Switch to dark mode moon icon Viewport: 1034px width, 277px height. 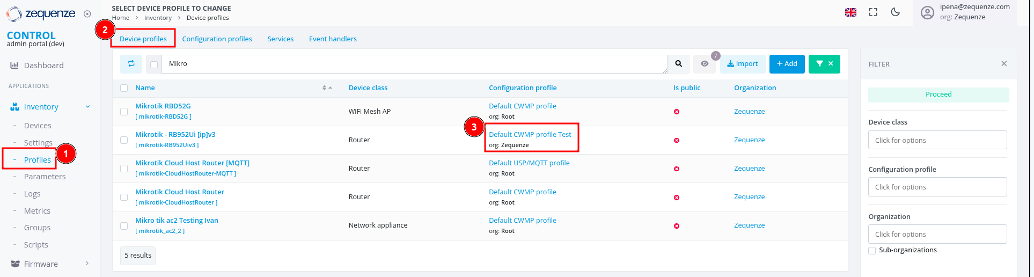pos(895,12)
